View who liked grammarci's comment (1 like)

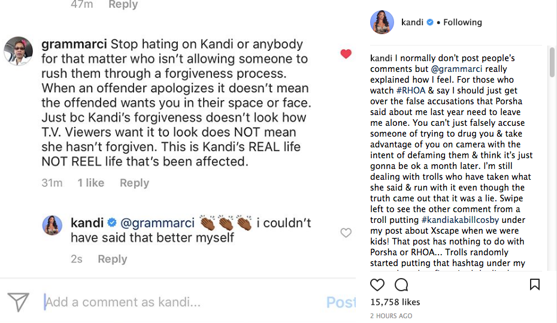[91, 183]
